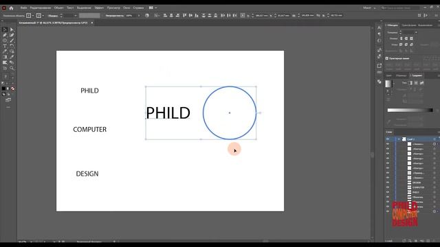Click the Character panel icon in the dock
Screen dimensions: 440x247
(x=379, y=27)
